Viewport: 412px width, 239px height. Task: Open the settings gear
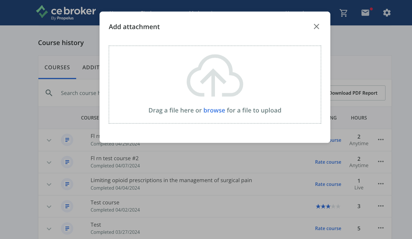387,13
